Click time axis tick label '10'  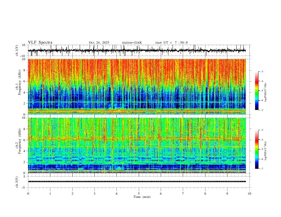(x=249, y=194)
